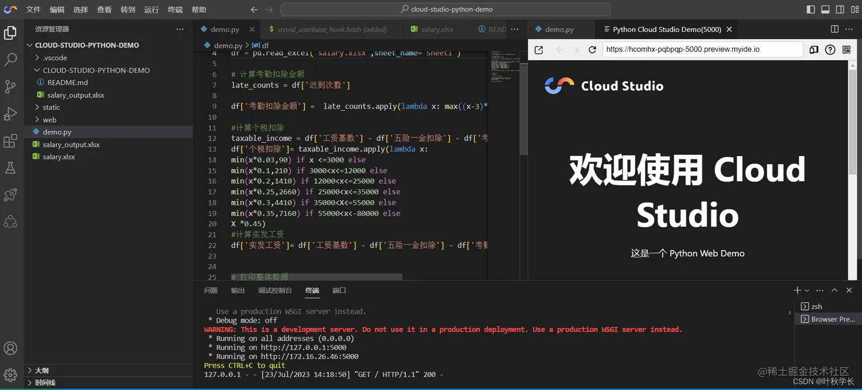Screen dimensions: 862x390
Task: Open the rocket deploy view
Action: coord(10,195)
